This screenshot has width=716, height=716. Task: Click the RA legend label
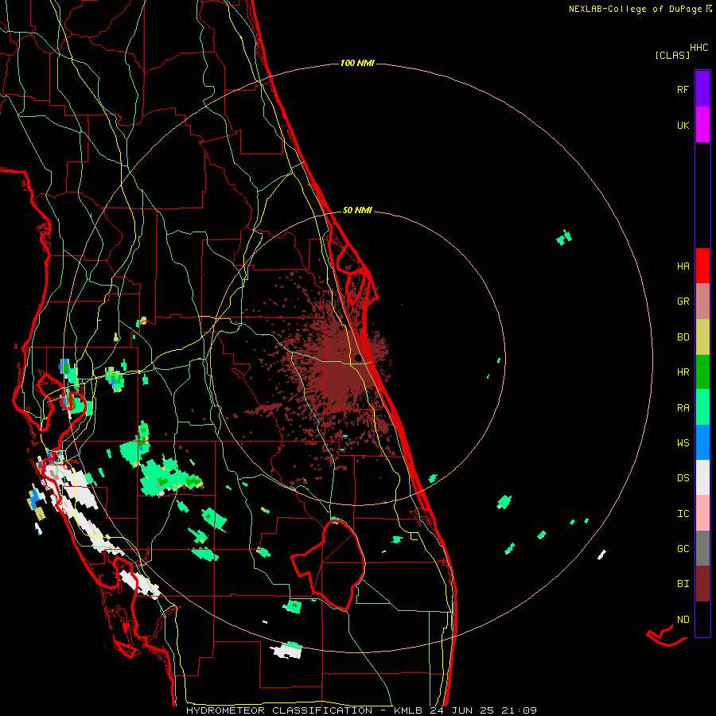[683, 408]
